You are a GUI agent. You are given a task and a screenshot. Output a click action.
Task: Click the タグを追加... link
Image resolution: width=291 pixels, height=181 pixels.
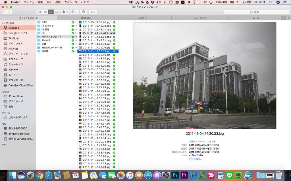pyautogui.click(x=196, y=159)
